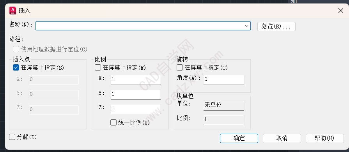The width and height of the screenshot is (349, 152).
Task: Click the 取消 cancel button
Action: pos(282,138)
